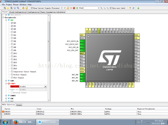Screen dimensions: 168x125
Task: Click the first STM32F072RBTx table row
Action: [x=85, y=112]
